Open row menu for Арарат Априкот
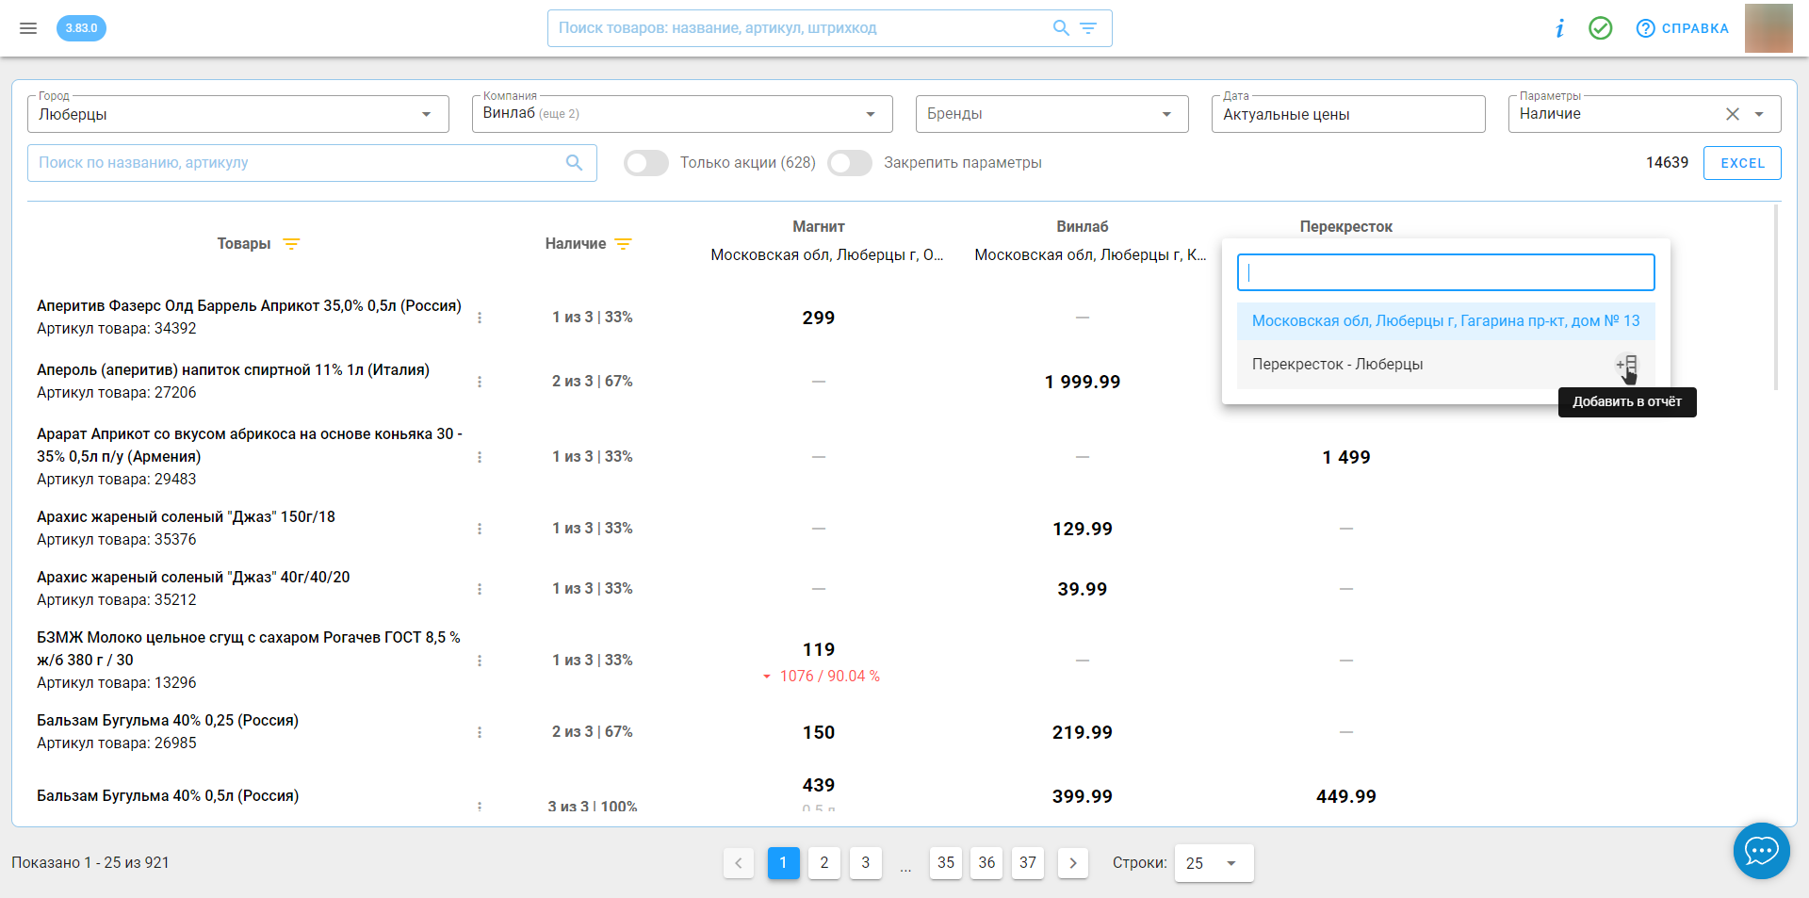This screenshot has height=898, width=1809. pyautogui.click(x=480, y=457)
